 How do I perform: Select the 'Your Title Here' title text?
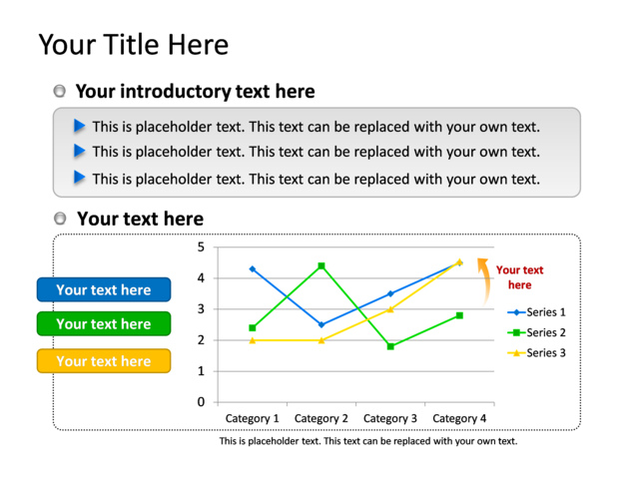coord(133,44)
